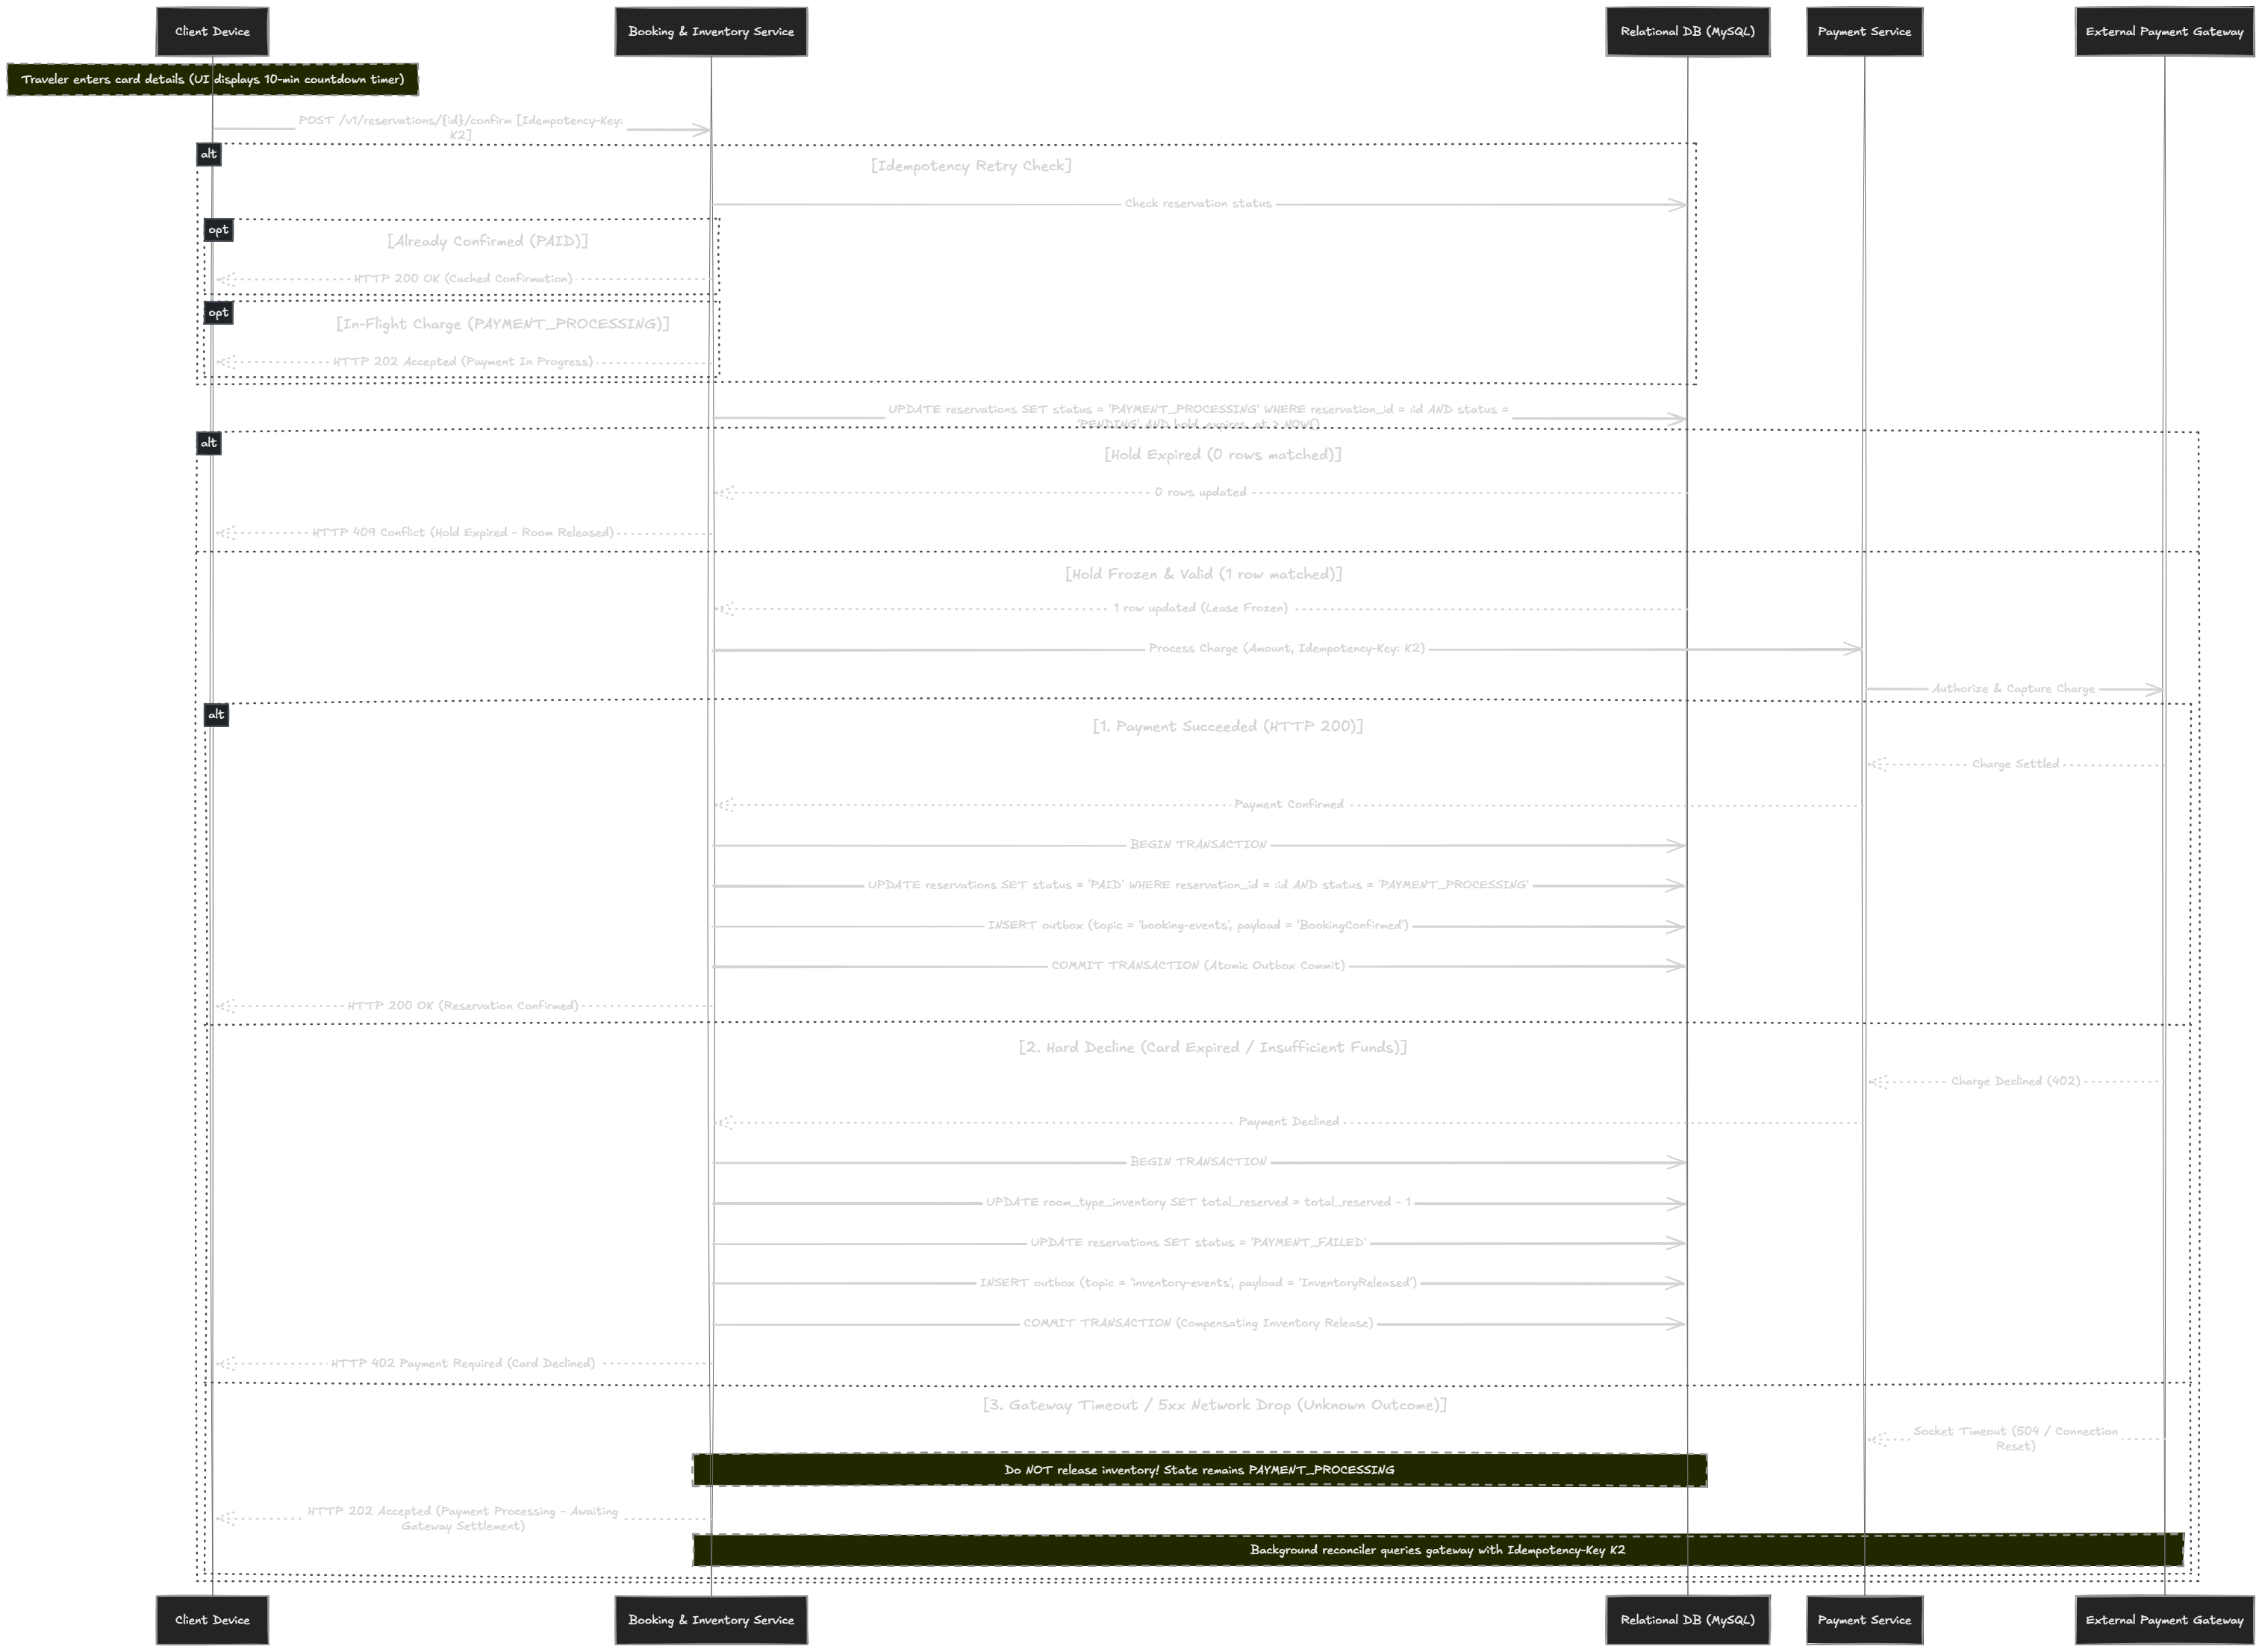The width and height of the screenshot is (2262, 1652).
Task: Click the 'Payment Confirmed' reply message
Action: tap(1289, 804)
